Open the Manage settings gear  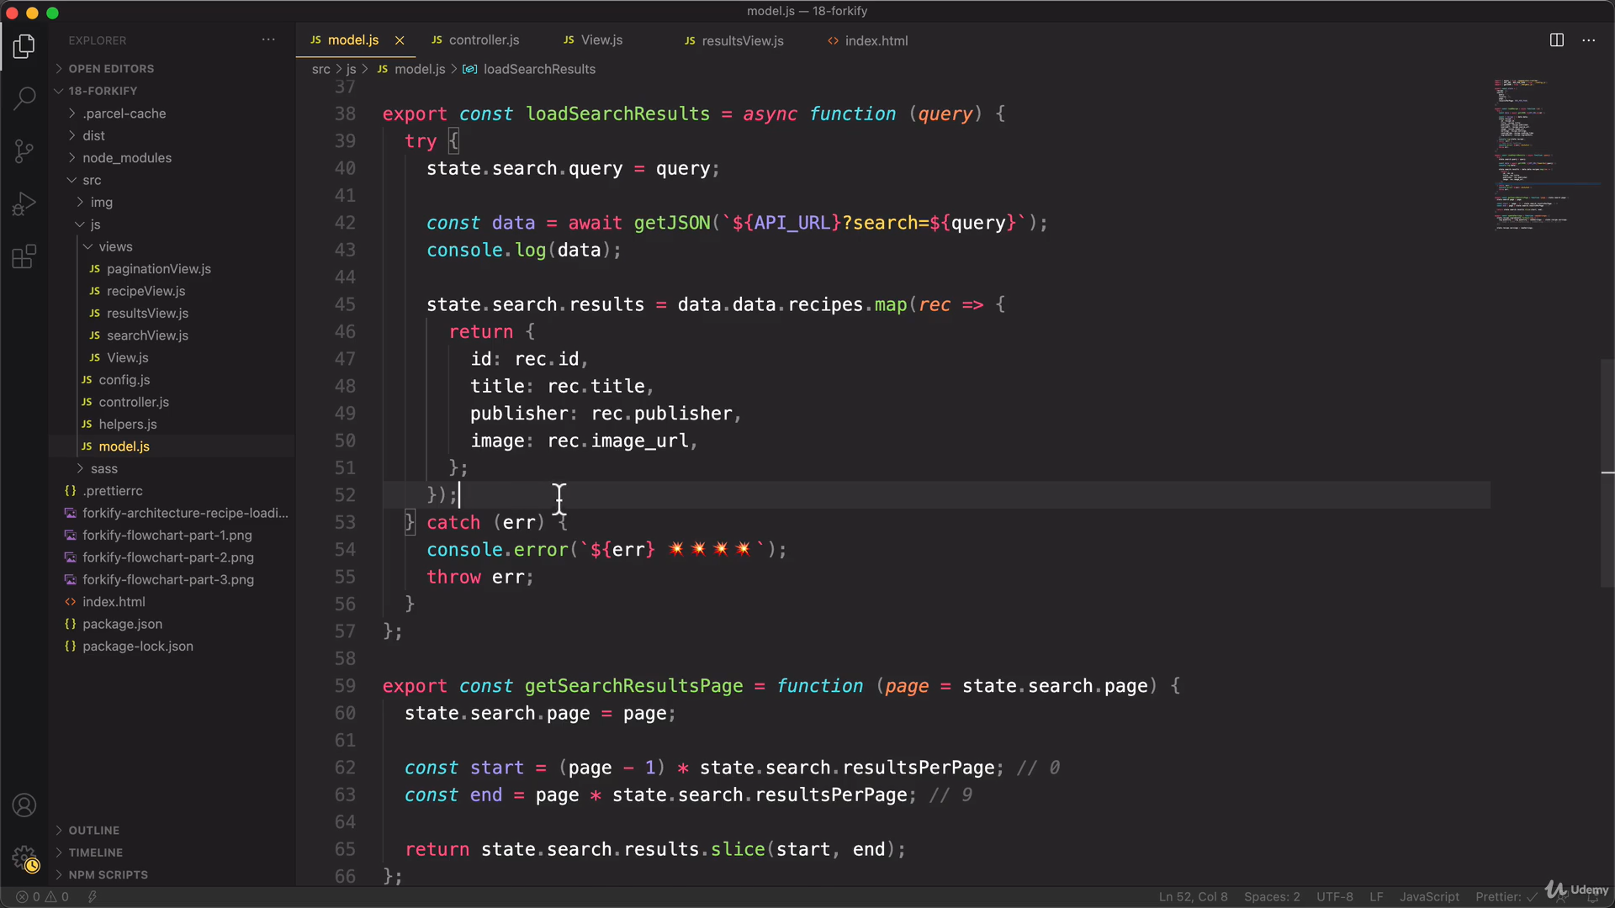tap(24, 858)
